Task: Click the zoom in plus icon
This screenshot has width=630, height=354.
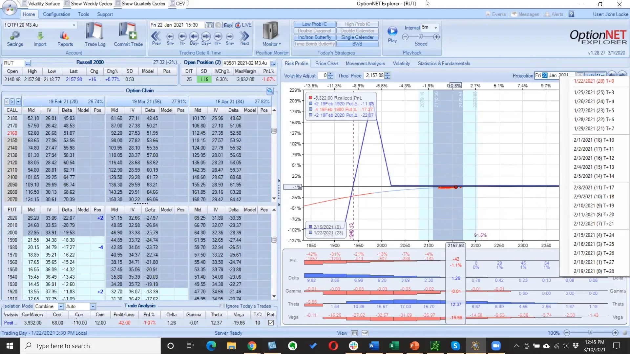Action: coord(615,333)
